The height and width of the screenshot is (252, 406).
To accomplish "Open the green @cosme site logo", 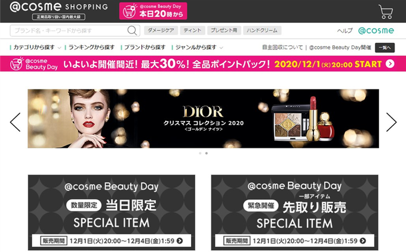I will (x=376, y=30).
